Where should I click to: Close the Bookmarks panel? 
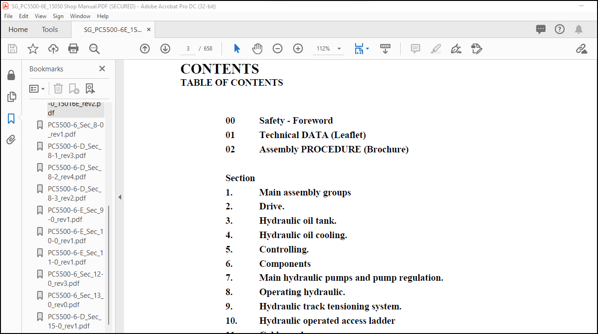pos(102,69)
